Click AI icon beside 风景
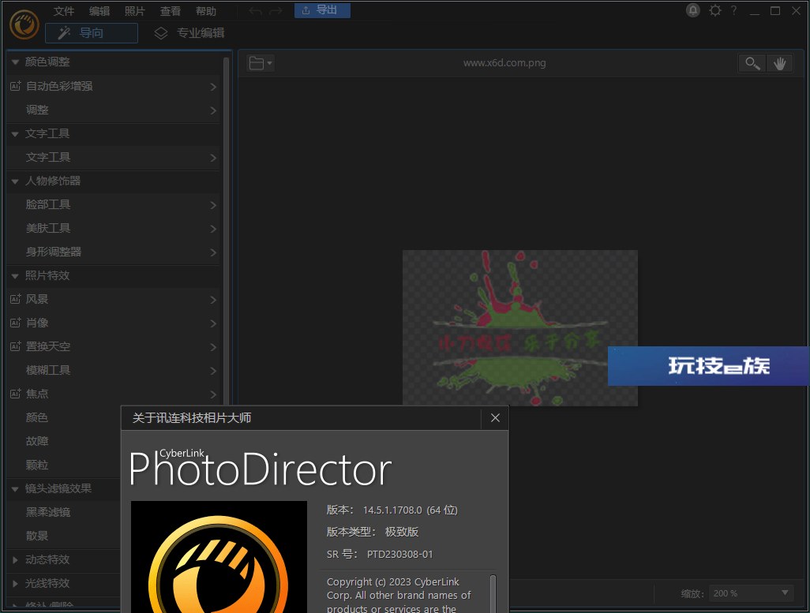810x613 pixels. click(x=16, y=299)
